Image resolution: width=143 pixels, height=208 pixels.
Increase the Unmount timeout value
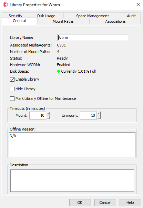99,114
